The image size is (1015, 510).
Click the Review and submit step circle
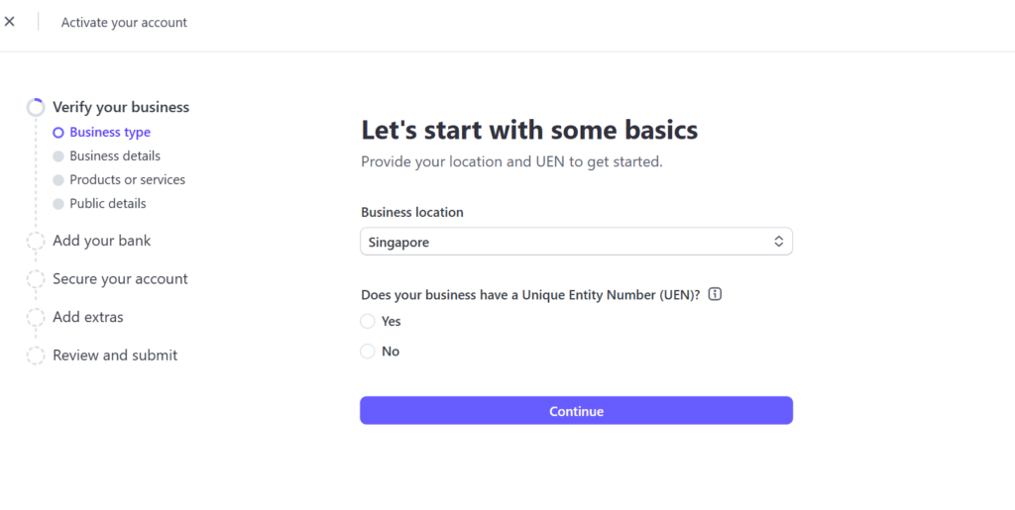tap(36, 356)
